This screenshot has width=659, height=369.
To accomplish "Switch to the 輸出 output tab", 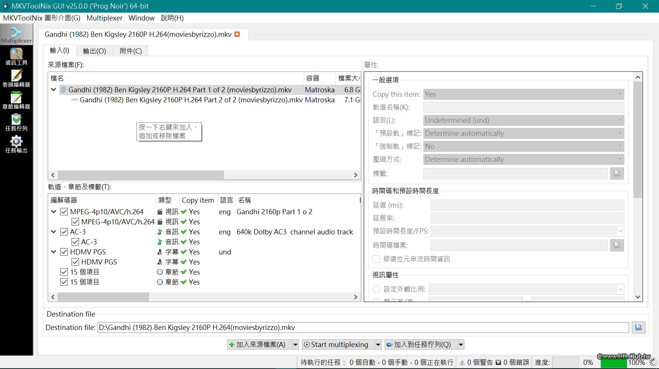I will pyautogui.click(x=94, y=51).
